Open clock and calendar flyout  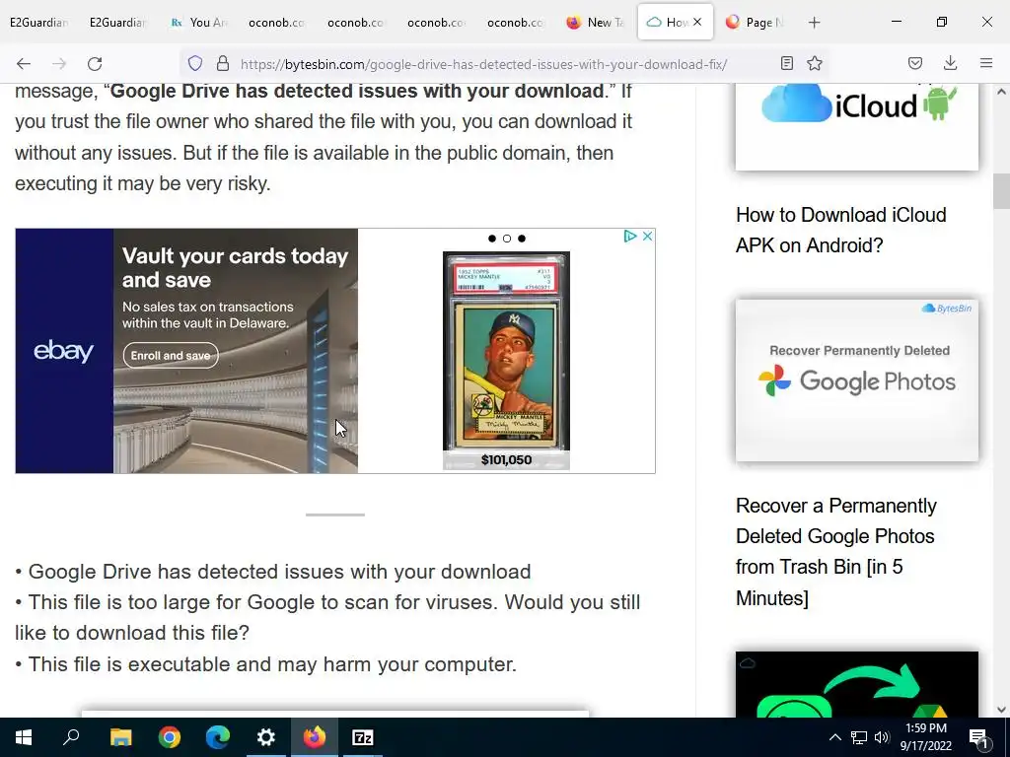[925, 737]
